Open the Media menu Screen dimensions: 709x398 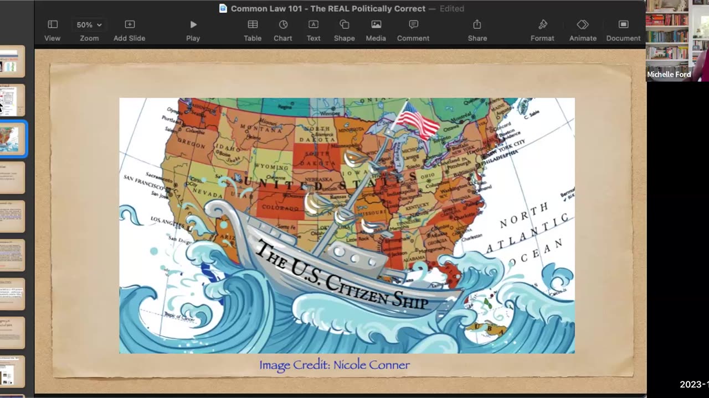tap(376, 30)
